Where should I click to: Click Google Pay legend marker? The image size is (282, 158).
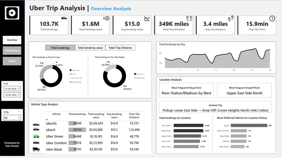[x=70, y=82]
